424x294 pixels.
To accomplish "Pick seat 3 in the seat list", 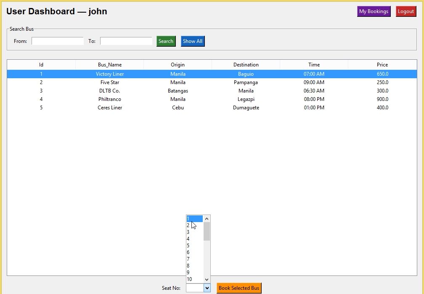I will point(194,232).
